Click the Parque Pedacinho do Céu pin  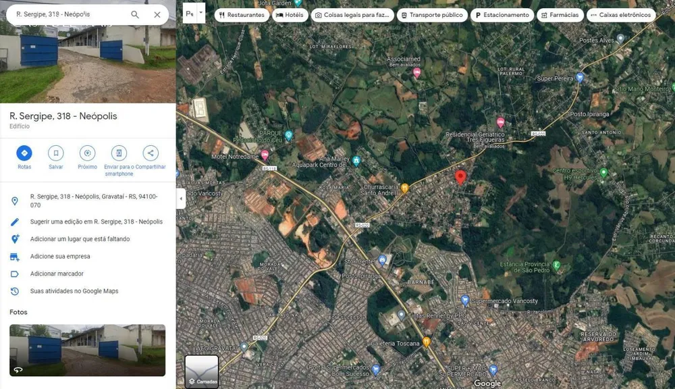coord(288,135)
